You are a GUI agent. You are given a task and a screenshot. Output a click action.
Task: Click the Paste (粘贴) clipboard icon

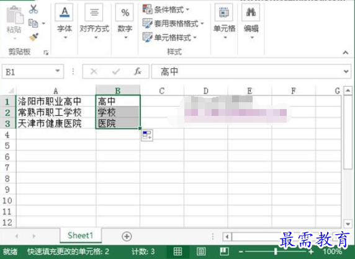[x=15, y=15]
